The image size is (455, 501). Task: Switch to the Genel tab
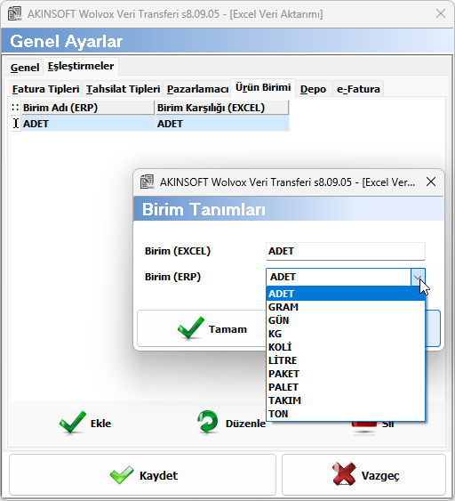tap(25, 68)
